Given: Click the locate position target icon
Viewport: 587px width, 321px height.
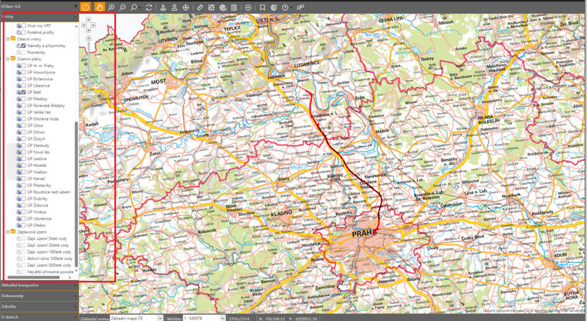Looking at the screenshot, I should (186, 7).
